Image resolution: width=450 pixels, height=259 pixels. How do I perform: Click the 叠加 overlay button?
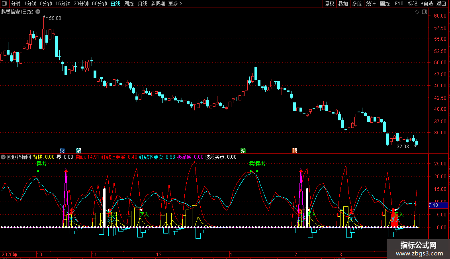coord(343,4)
